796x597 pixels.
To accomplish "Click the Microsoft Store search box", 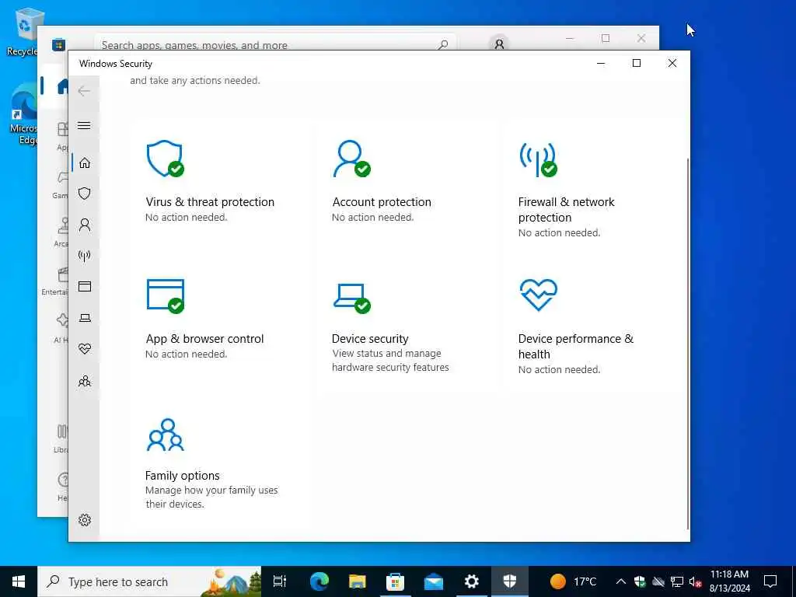I will pos(274,44).
